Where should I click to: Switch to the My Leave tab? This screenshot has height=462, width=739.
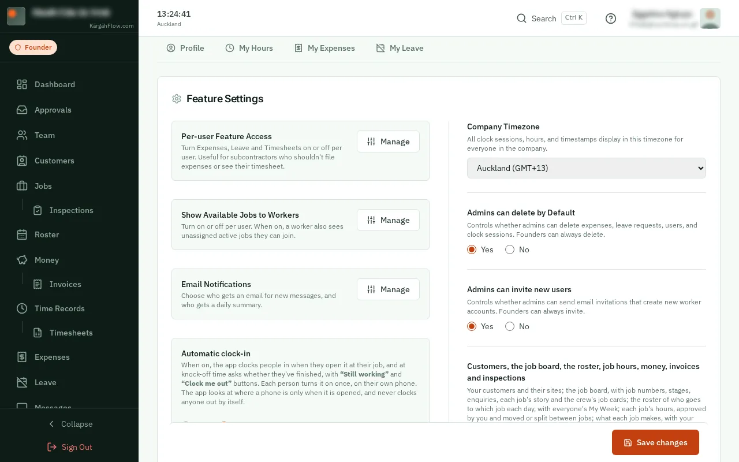[400, 48]
